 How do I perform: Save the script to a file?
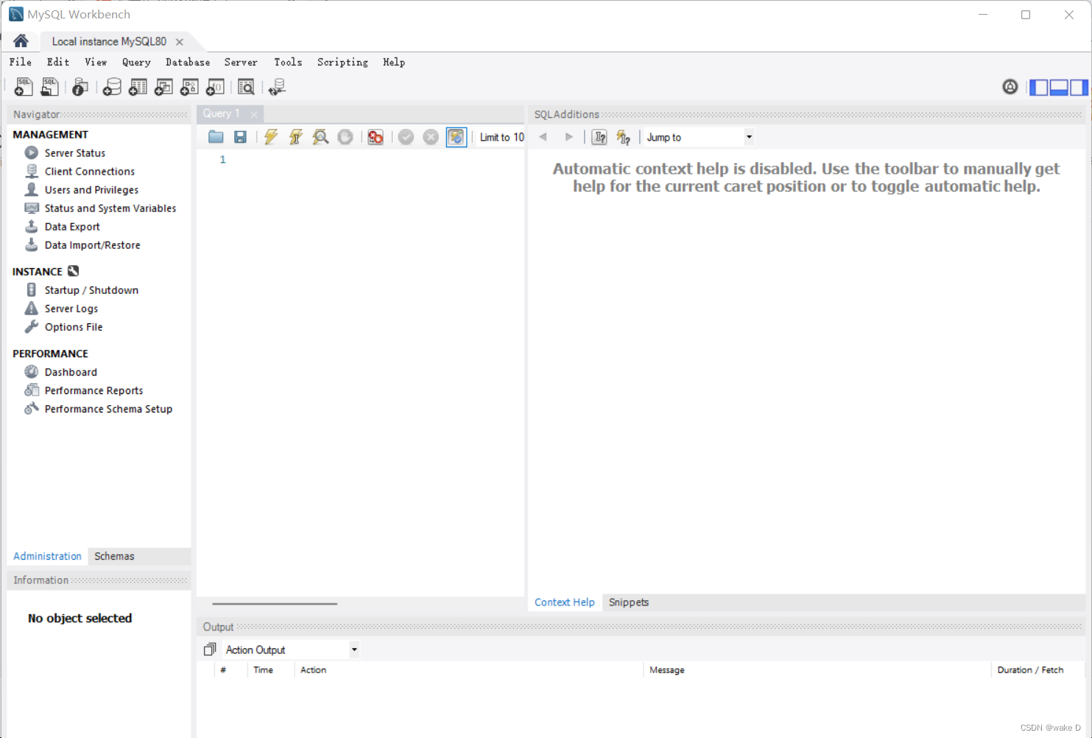[240, 137]
